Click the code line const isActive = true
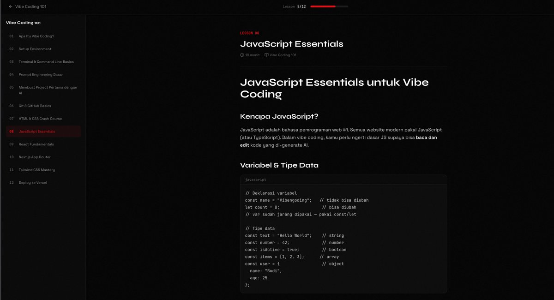 point(272,250)
